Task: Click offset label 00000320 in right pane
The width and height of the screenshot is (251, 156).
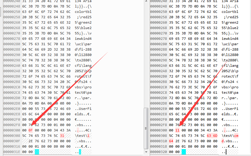Action: 159,152
